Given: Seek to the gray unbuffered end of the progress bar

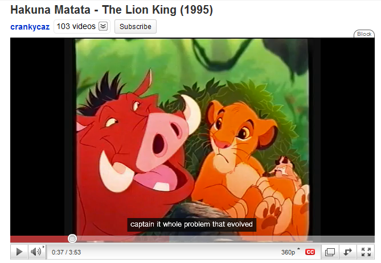Looking at the screenshot, I should (x=272, y=239).
